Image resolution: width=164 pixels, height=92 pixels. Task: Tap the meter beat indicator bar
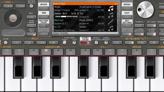(x=66, y=16)
